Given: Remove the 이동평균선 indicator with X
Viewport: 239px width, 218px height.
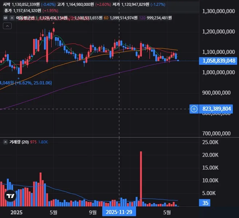Looking at the screenshot, I should click(x=12, y=18).
